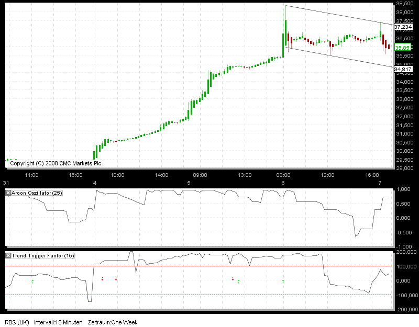This screenshot has width=419, height=327.
Task: Toggle the red threshold line in Trend Trigger panel
Action: pyautogui.click(x=210, y=266)
